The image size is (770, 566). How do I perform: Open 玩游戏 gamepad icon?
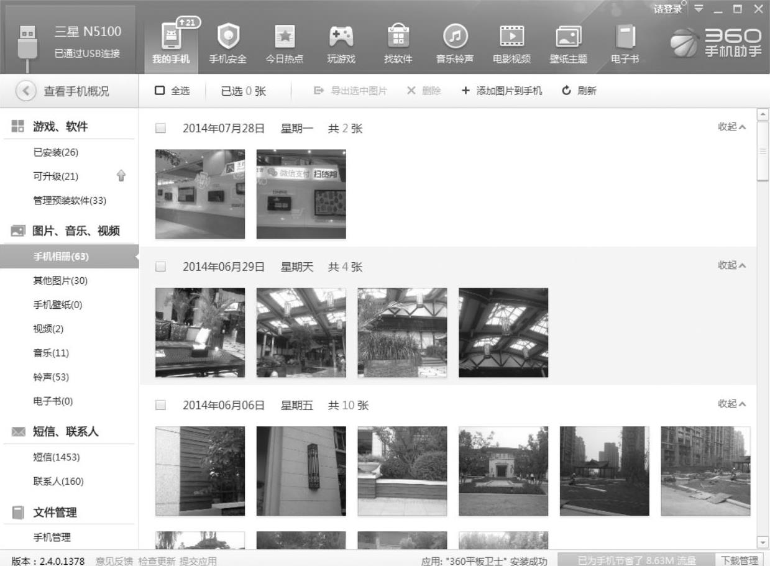pyautogui.click(x=341, y=37)
